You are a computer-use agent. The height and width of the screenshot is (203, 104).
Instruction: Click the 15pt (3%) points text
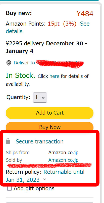coord(62,24)
